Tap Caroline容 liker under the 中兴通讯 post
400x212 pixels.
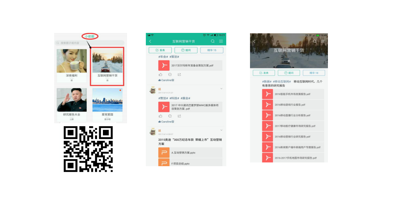pyautogui.click(x=167, y=122)
